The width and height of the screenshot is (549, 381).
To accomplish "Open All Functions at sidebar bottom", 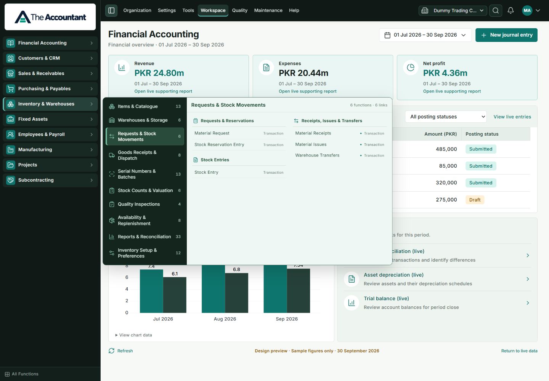I will [22, 374].
